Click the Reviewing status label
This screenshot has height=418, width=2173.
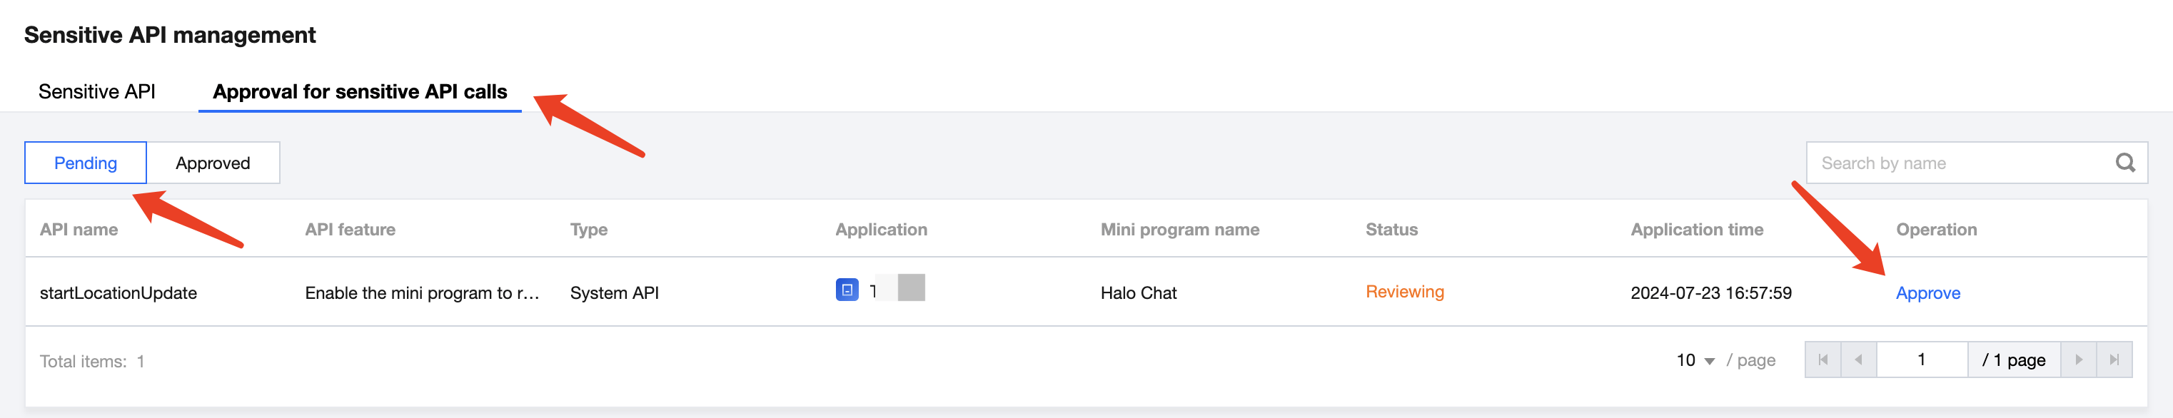(1404, 292)
